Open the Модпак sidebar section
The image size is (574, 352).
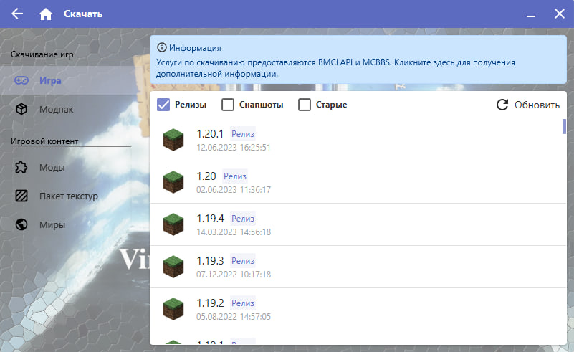coord(75,109)
